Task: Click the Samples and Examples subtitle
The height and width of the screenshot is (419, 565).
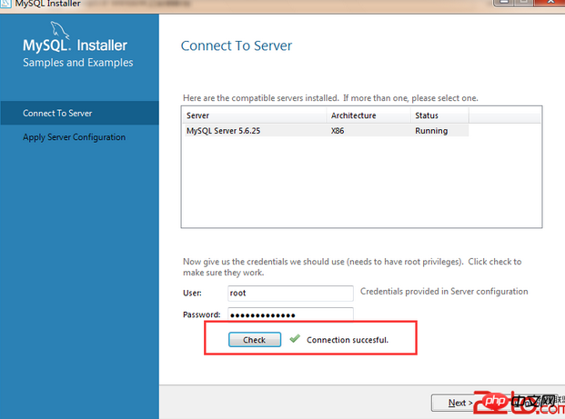Action: point(78,63)
